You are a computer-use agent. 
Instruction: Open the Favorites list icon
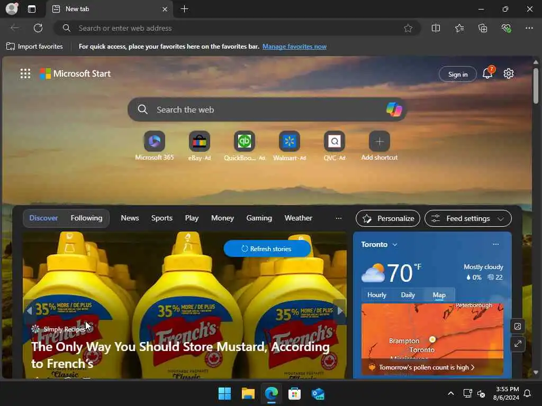click(459, 28)
